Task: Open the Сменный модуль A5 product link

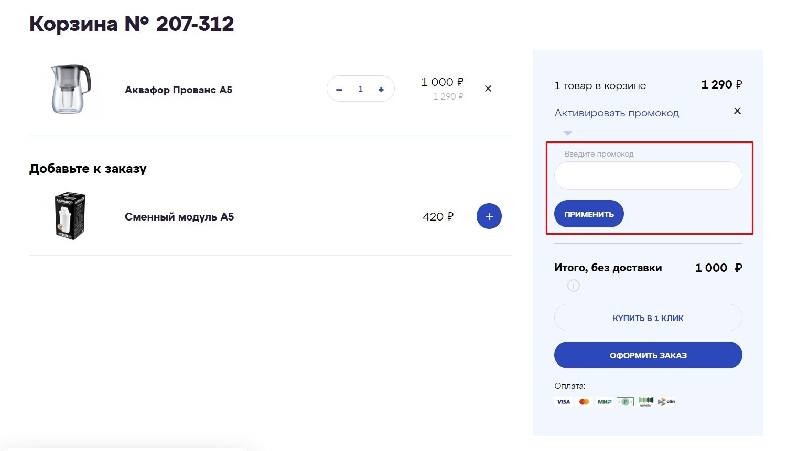Action: point(179,217)
